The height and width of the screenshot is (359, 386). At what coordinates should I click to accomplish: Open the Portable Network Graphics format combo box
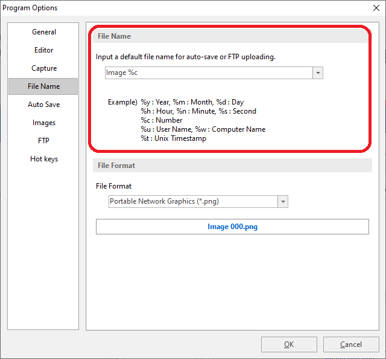(x=198, y=202)
